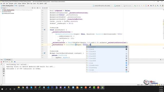Open Visual Studio Code from taskbar

48,87
